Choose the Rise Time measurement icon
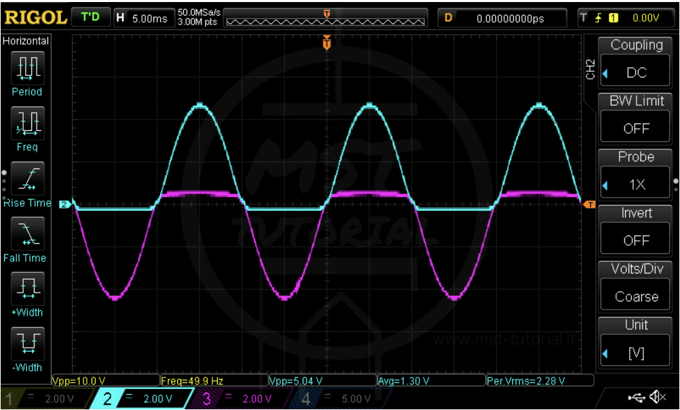 click(x=27, y=179)
